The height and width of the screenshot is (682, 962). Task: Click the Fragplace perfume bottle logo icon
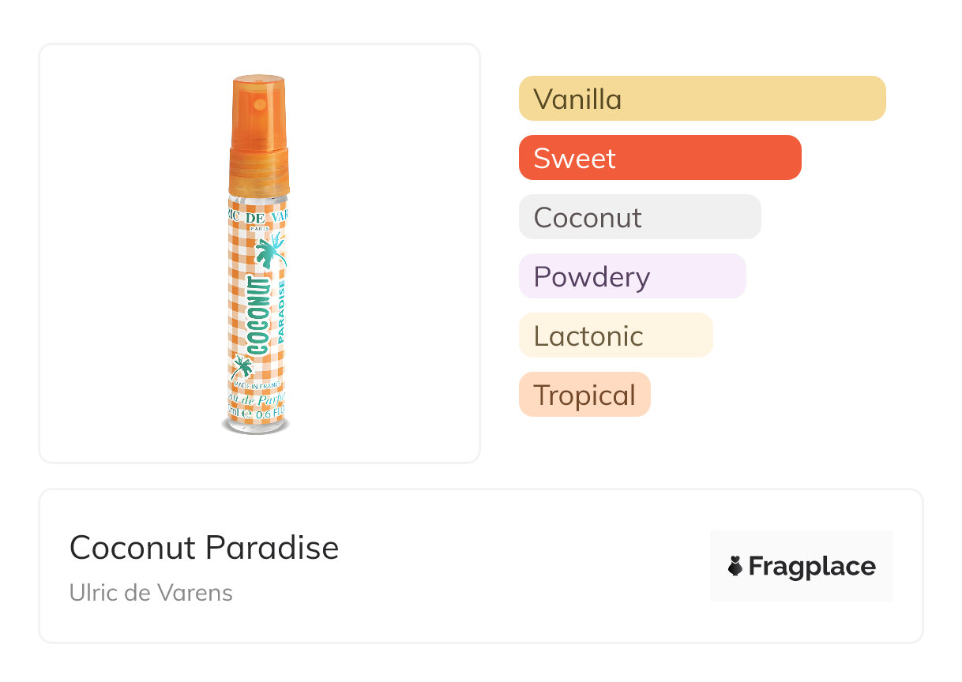(x=735, y=566)
